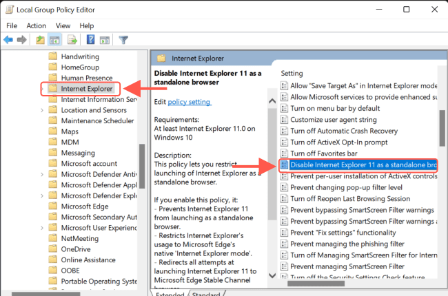
Task: Open the Action menu
Action: [x=37, y=25]
